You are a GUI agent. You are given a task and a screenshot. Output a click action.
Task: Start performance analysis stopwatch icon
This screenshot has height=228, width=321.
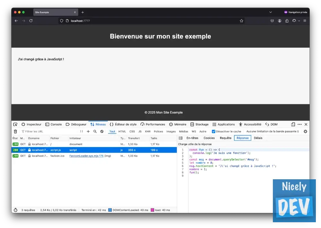pyautogui.click(x=15, y=210)
